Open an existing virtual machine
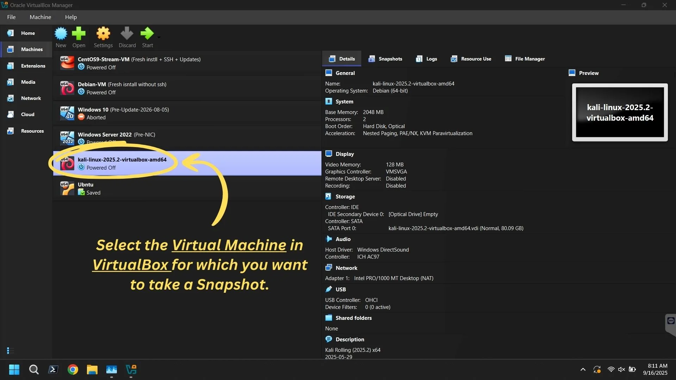 [79, 37]
